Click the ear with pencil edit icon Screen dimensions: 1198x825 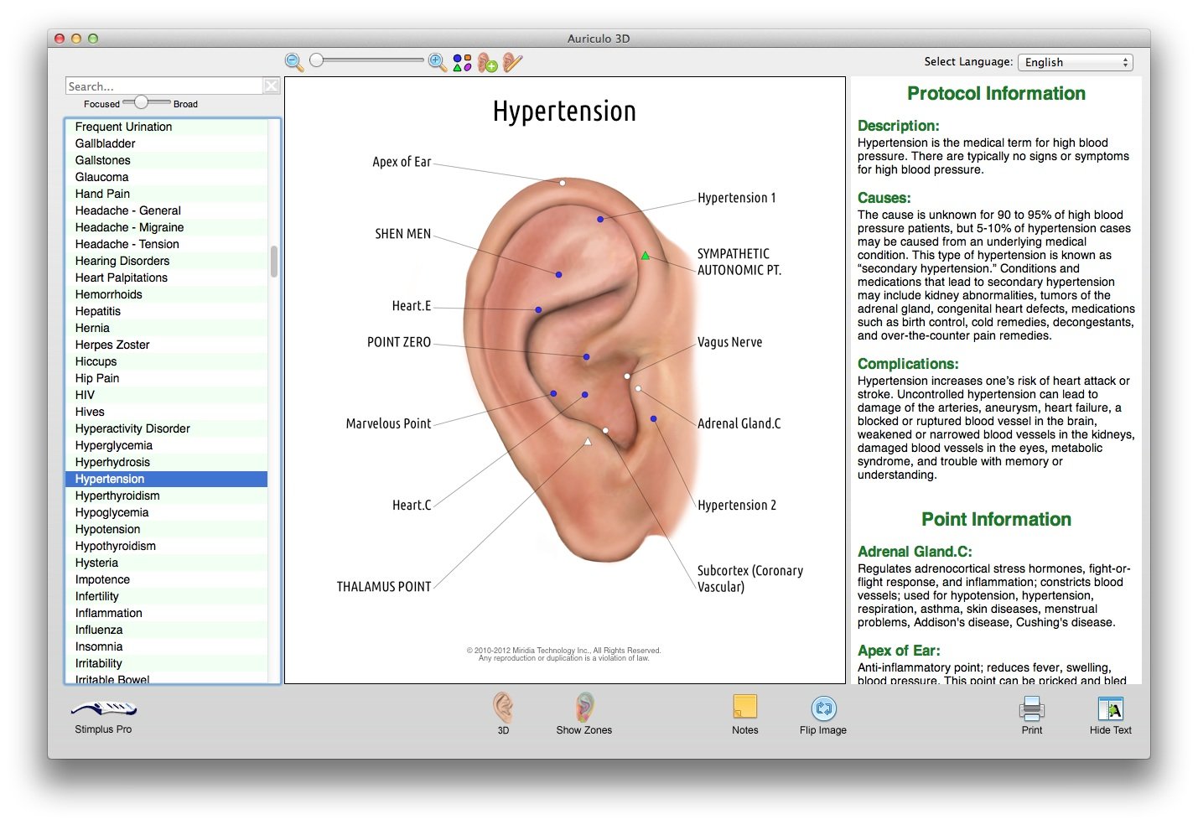tap(512, 63)
